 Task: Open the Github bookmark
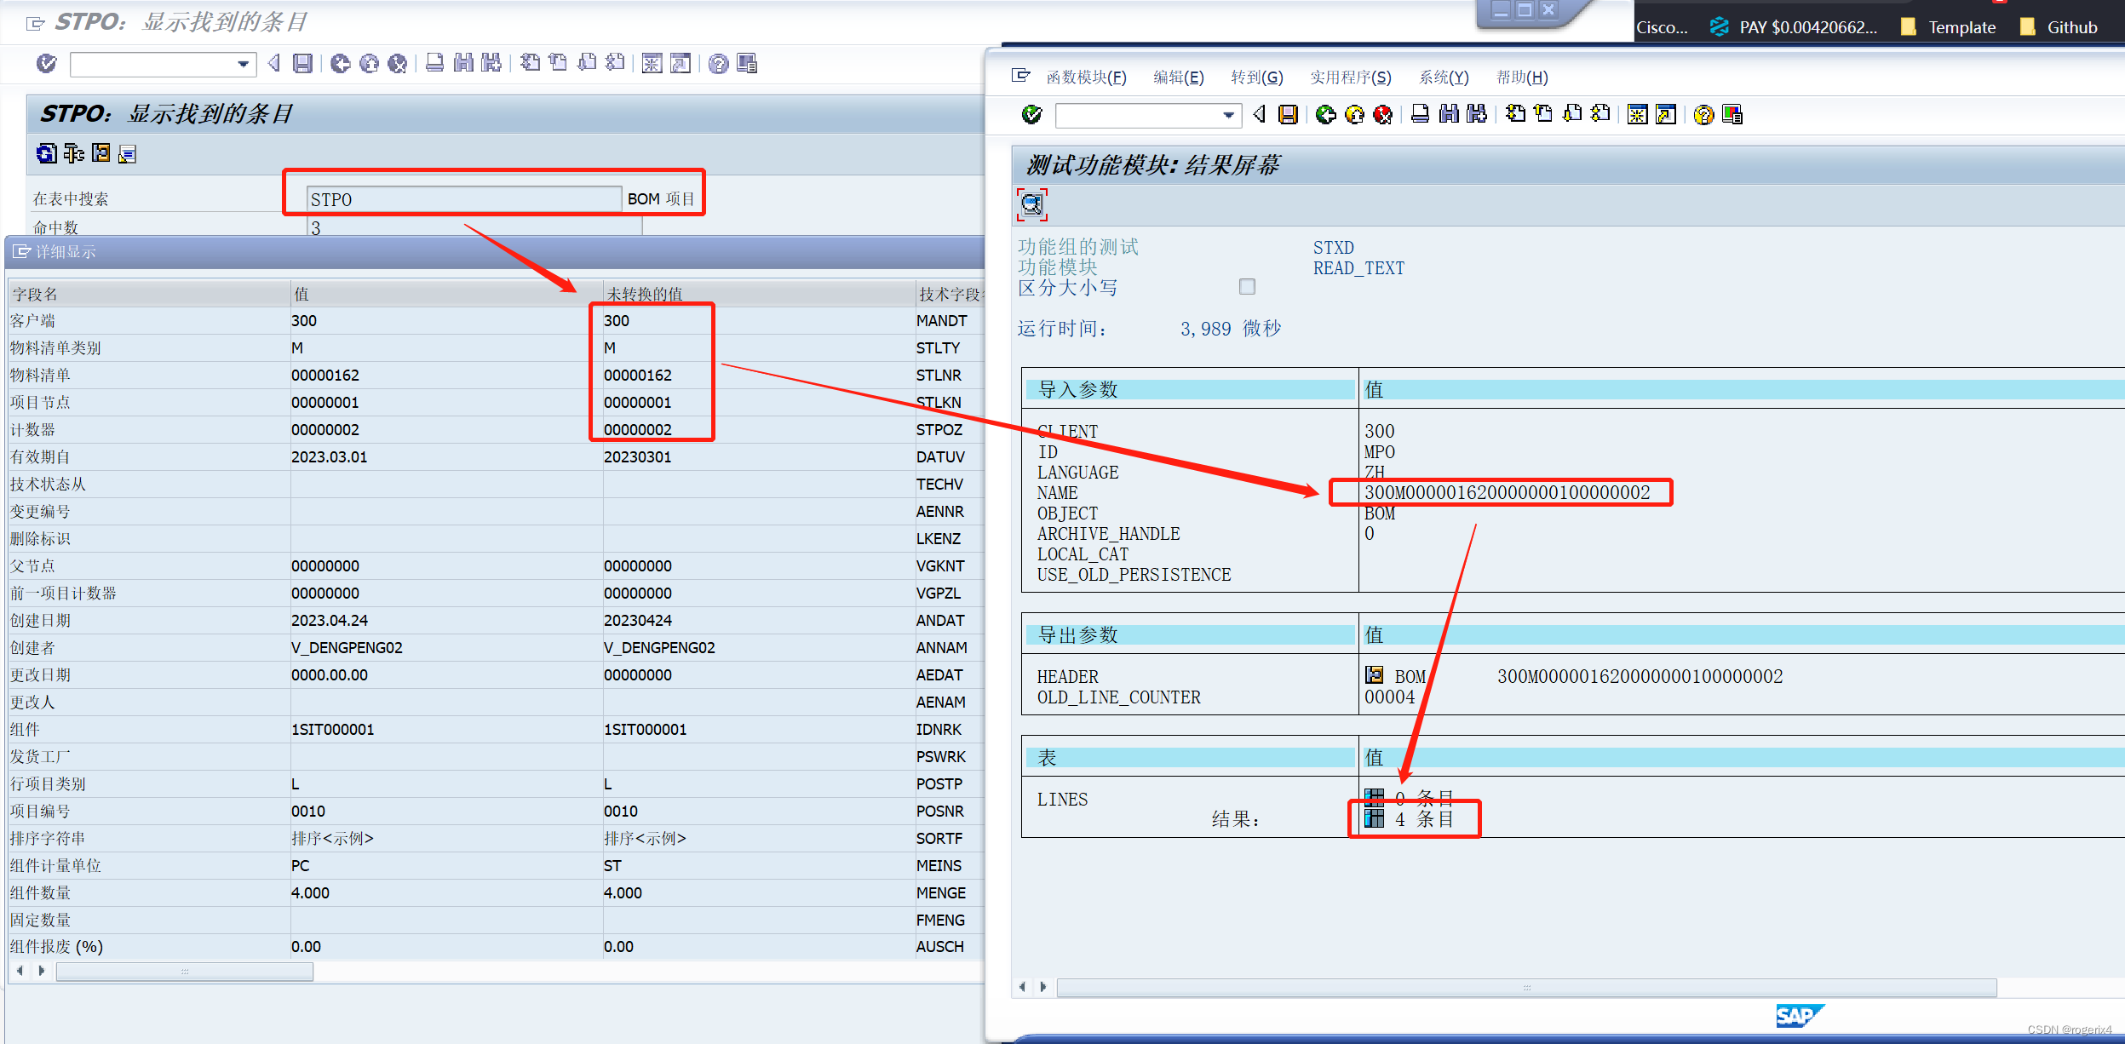click(x=2059, y=27)
